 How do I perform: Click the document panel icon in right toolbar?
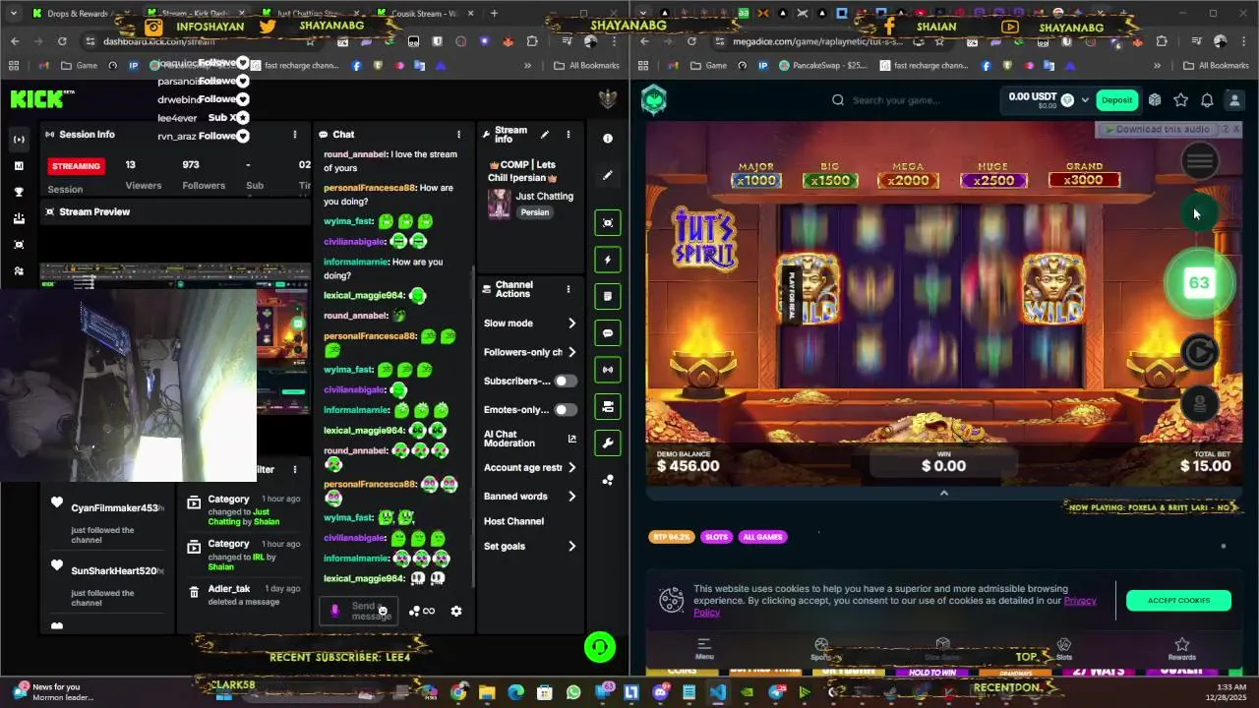click(608, 296)
